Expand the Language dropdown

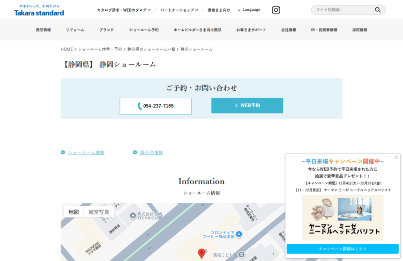[x=249, y=10]
